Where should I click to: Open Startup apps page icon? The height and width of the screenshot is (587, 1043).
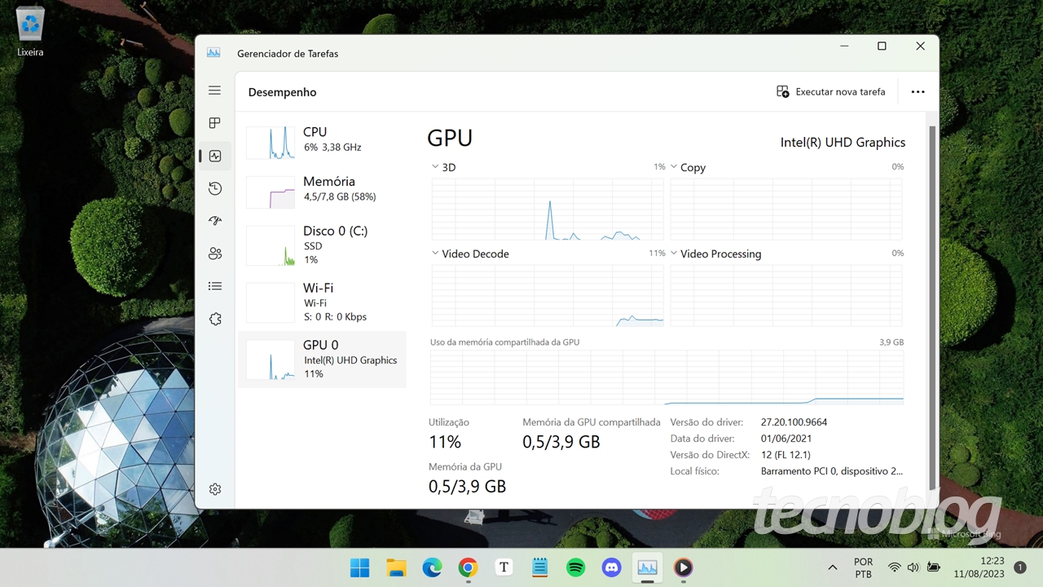coord(215,221)
